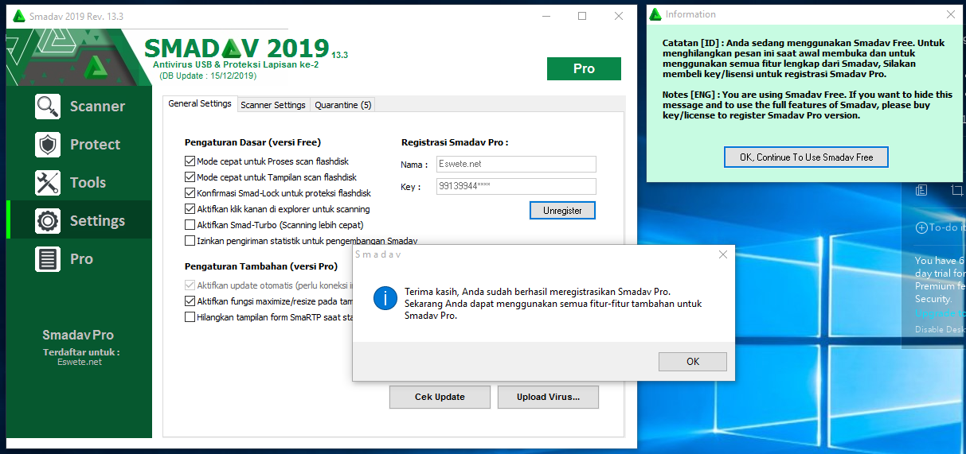Click the DB Update date text
The width and height of the screenshot is (966, 454).
(208, 76)
